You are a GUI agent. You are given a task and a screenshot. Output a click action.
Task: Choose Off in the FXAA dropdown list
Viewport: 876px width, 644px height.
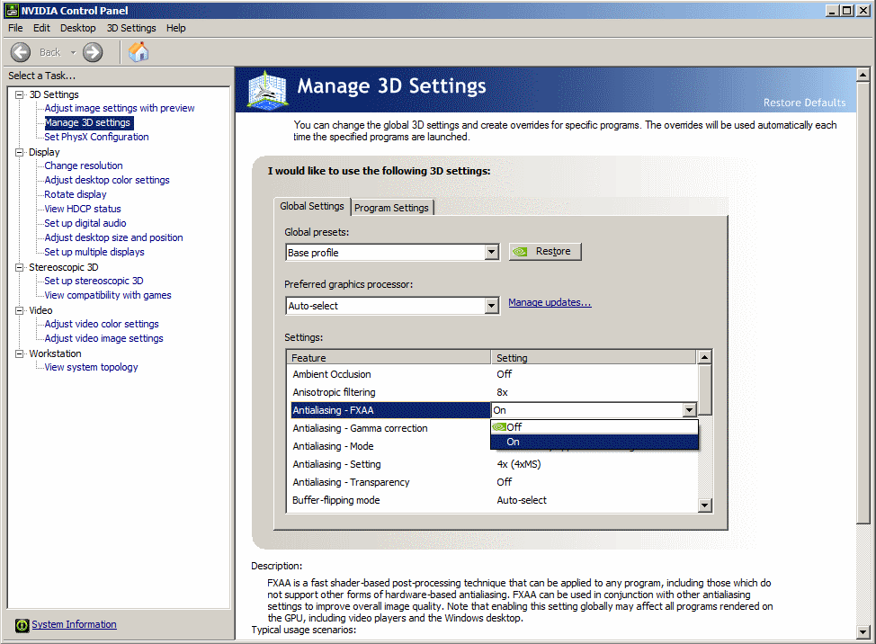[594, 427]
